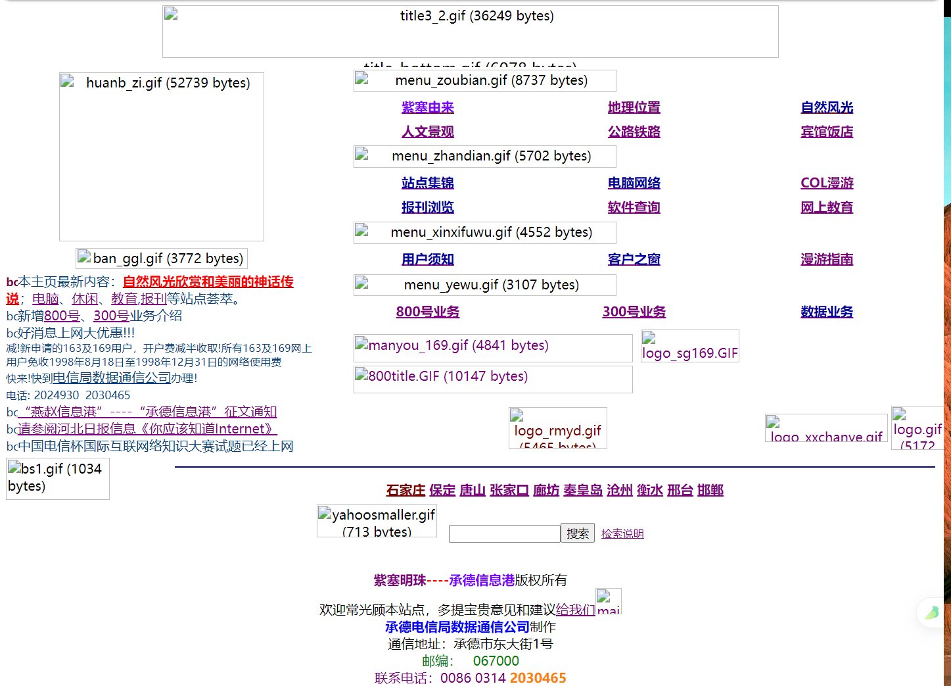Follow the 800号业务 link
Image resolution: width=951 pixels, height=686 pixels.
click(x=428, y=312)
